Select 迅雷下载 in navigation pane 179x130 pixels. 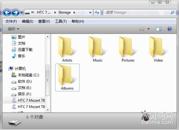point(22,50)
